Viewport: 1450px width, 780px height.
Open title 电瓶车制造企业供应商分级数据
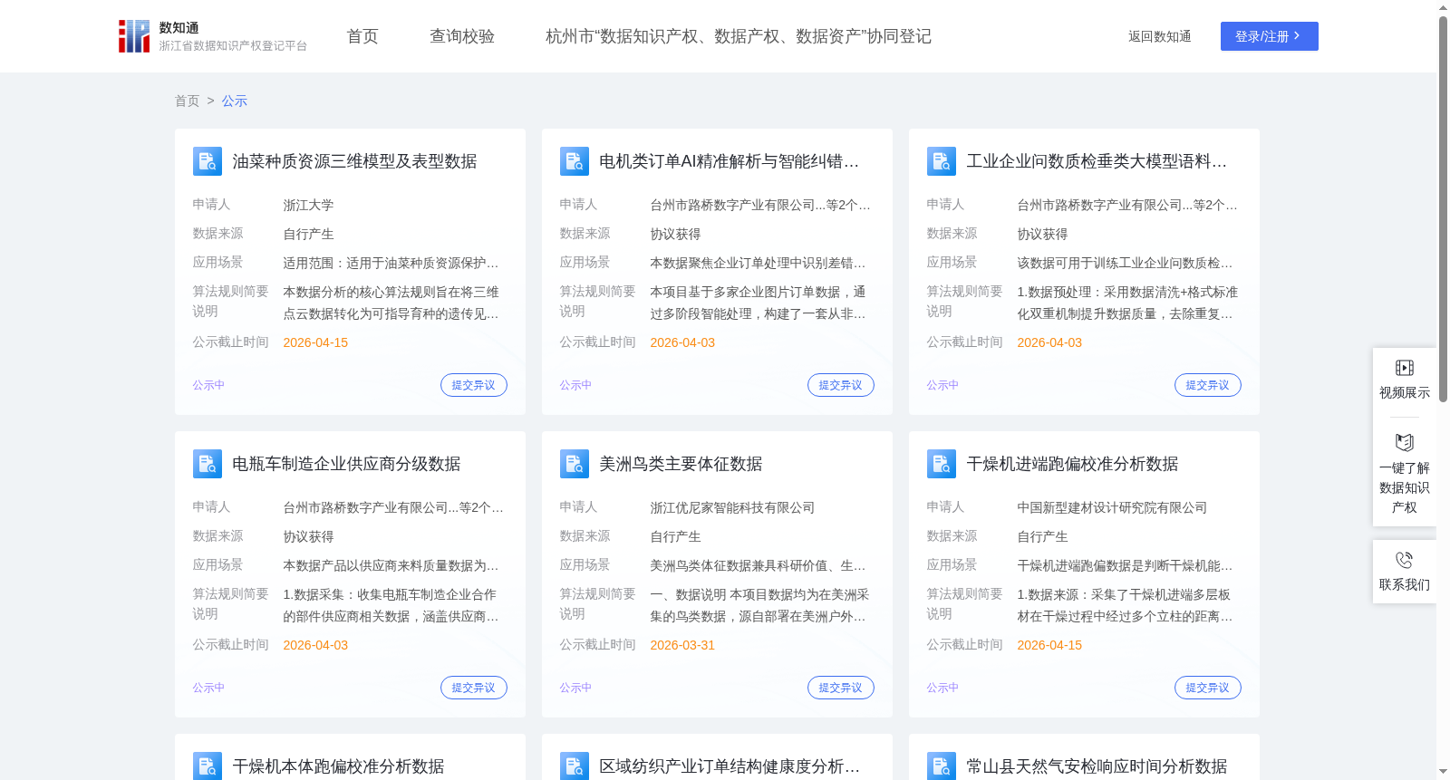pyautogui.click(x=346, y=464)
